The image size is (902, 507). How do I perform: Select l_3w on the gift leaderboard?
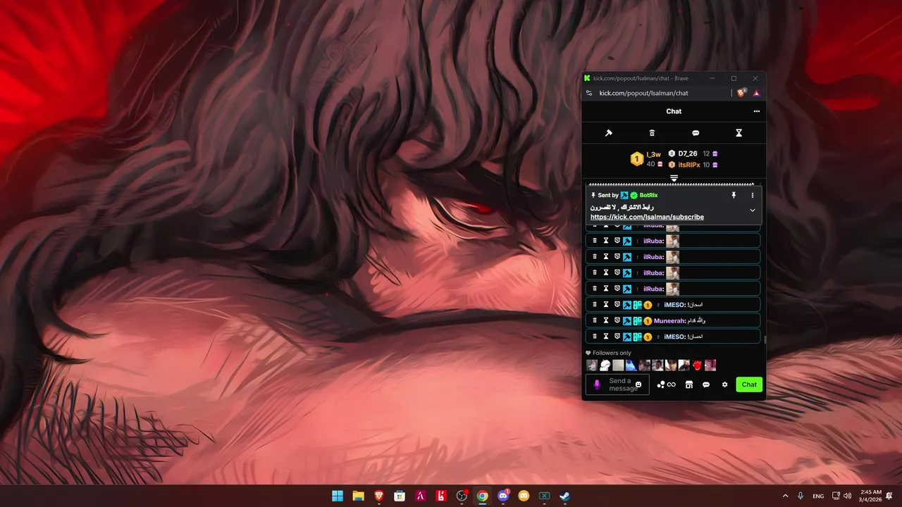click(653, 154)
